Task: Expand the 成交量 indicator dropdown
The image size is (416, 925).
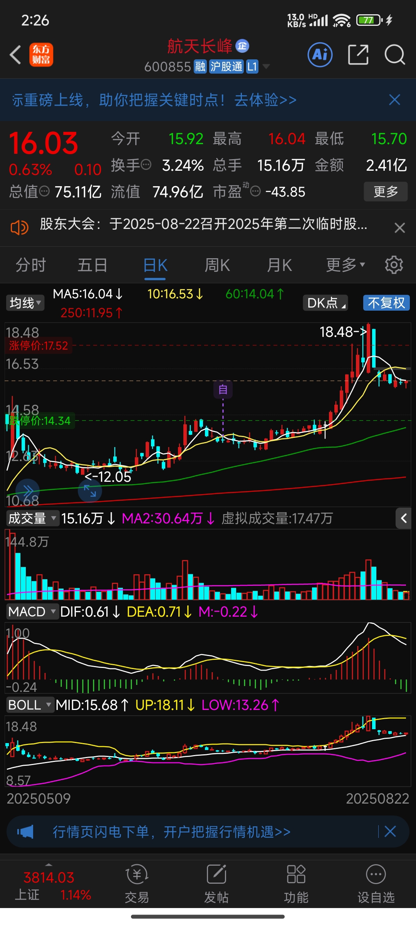Action: coord(32,518)
